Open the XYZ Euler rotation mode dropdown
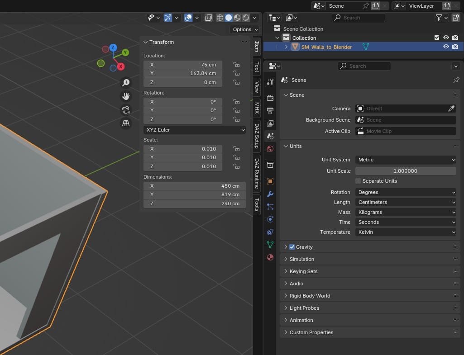 click(195, 130)
